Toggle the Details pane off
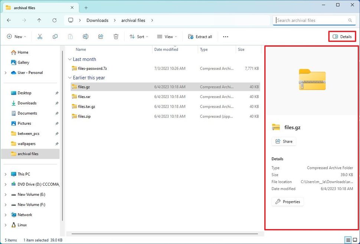360x244 pixels. [342, 36]
